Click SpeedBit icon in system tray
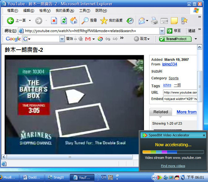Screen dimensions: 208x182 tap(160, 177)
